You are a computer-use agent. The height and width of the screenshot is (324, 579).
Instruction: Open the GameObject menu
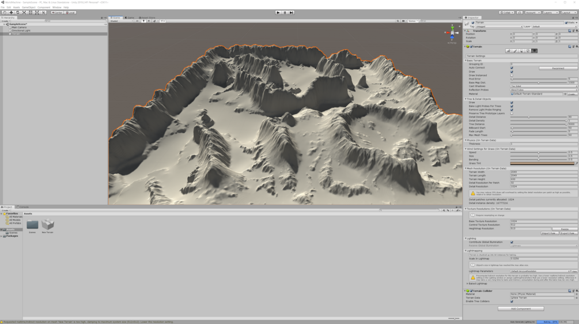28,7
